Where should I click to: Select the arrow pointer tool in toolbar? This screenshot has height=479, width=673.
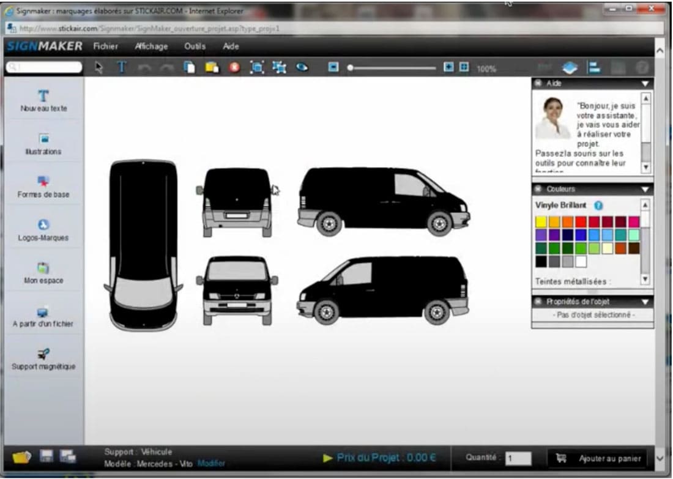(x=99, y=68)
